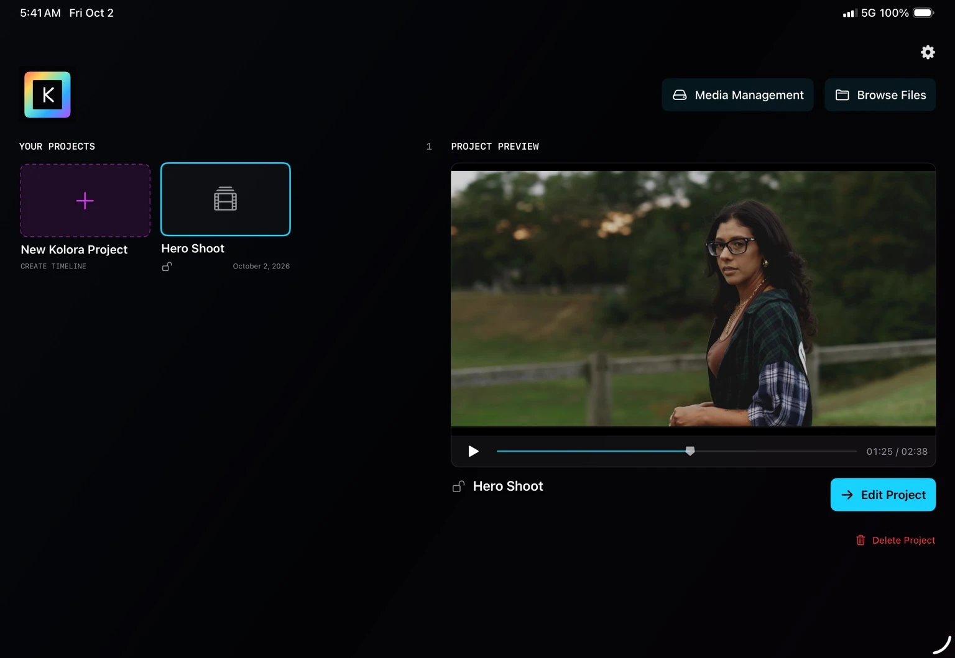Screen dimensions: 955x658
Task: Open Media Management
Action: [737, 95]
